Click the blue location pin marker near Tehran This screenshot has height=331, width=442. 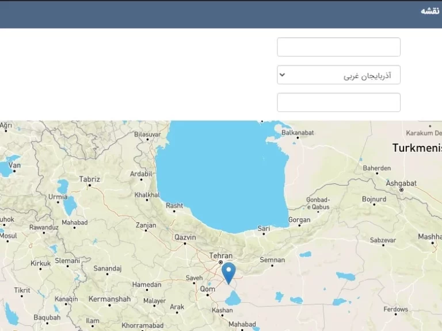pos(228,273)
